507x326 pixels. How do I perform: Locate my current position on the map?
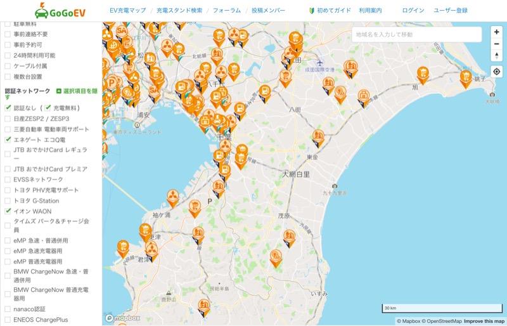(497, 72)
